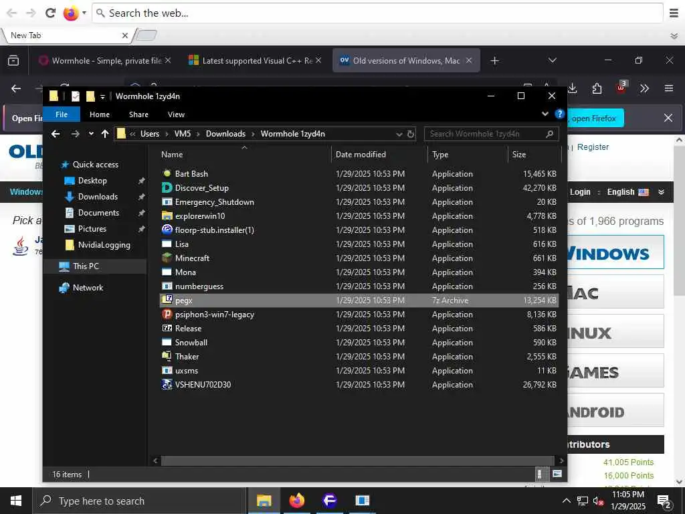
Task: Select the pegx 7z archive icon
Action: (x=167, y=300)
